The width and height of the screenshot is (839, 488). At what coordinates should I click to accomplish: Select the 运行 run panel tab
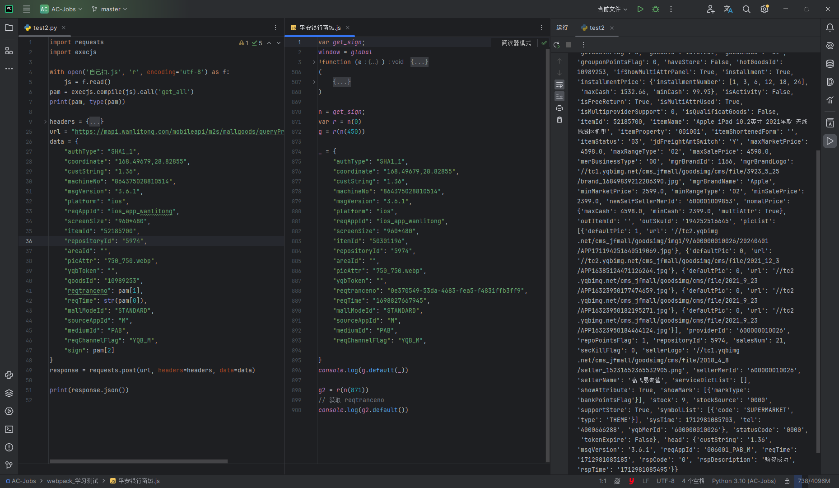click(562, 28)
